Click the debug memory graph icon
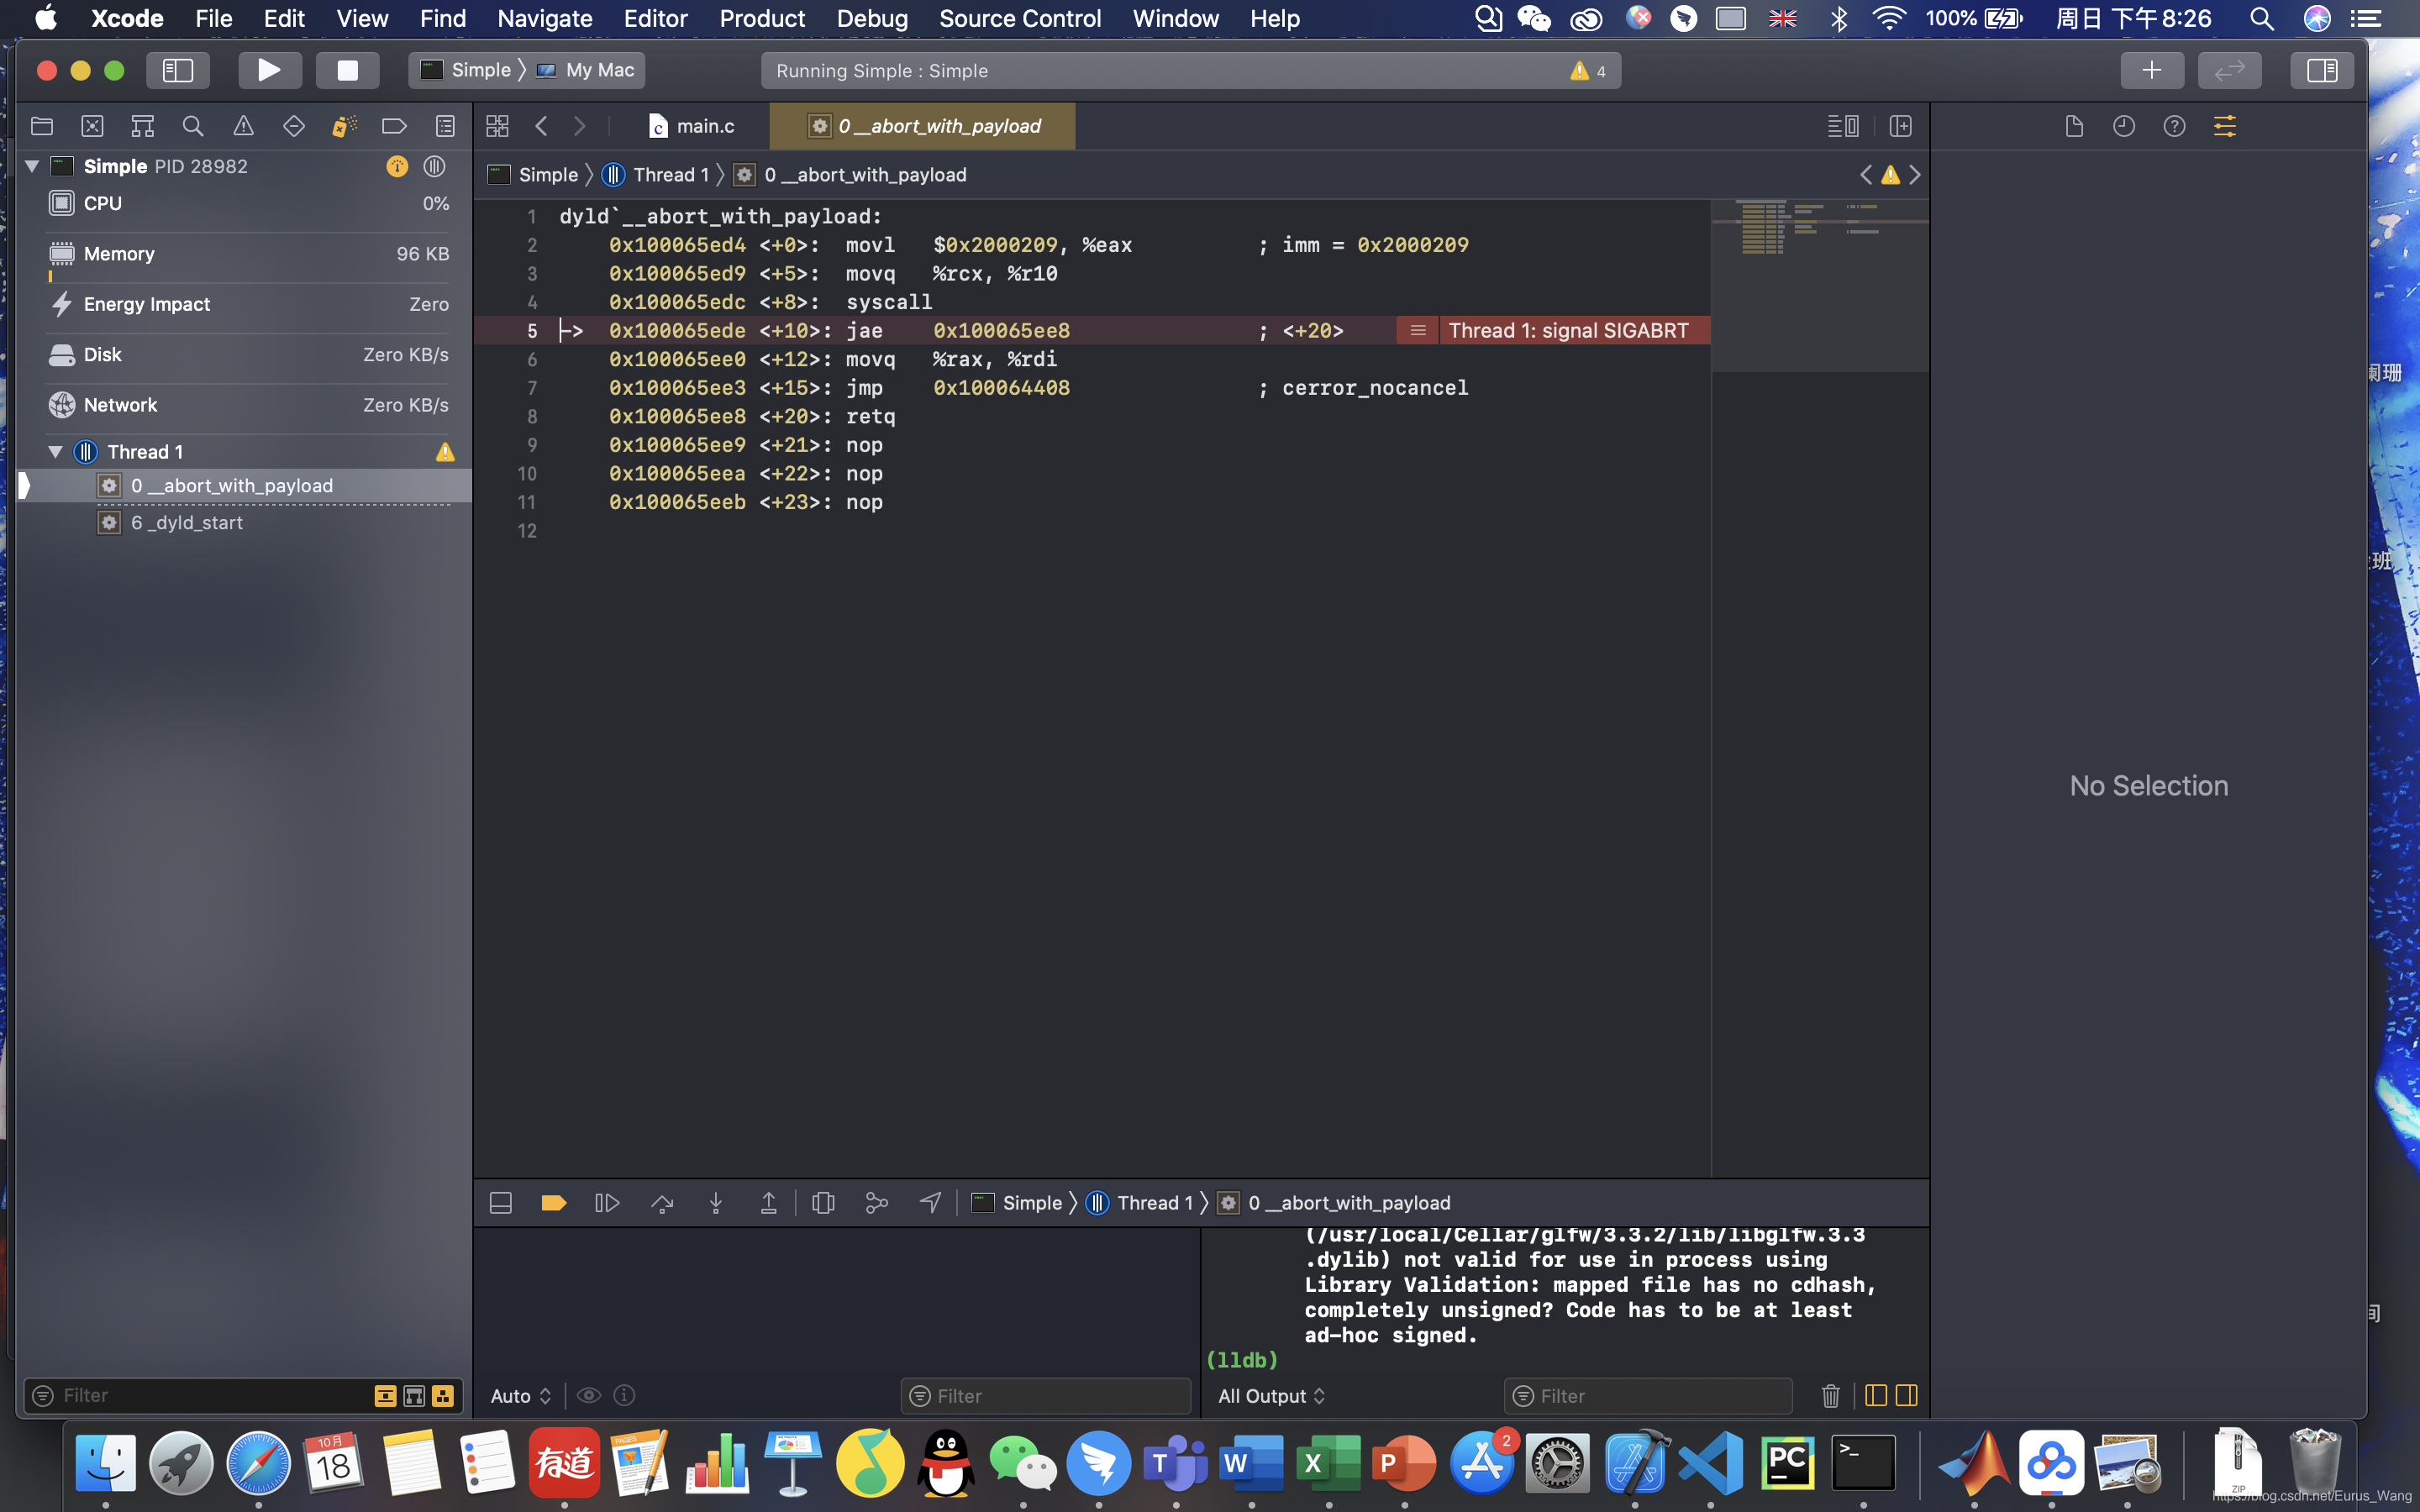The width and height of the screenshot is (2420, 1512). click(x=880, y=1204)
